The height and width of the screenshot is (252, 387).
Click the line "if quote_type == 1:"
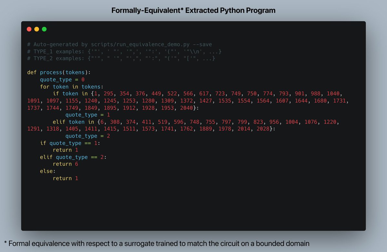click(70, 143)
